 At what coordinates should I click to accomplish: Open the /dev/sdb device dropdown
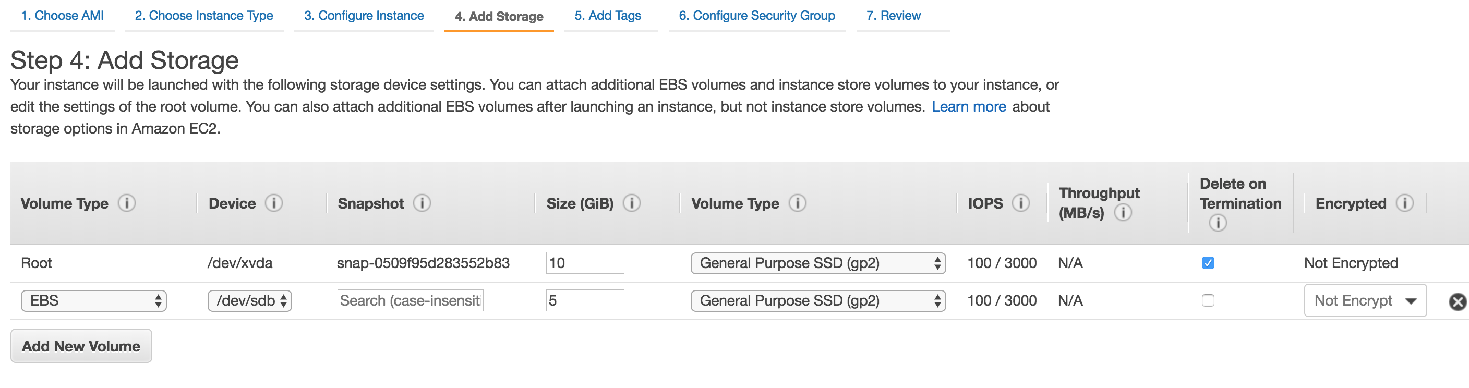coord(250,301)
